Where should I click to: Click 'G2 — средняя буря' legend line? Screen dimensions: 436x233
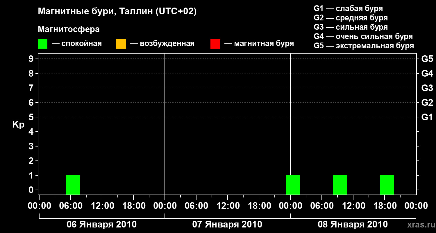click(351, 18)
